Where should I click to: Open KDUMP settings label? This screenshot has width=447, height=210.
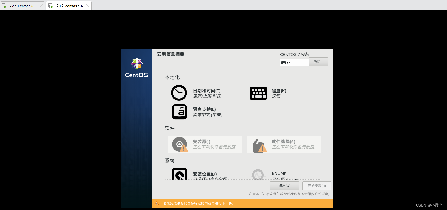(x=279, y=174)
